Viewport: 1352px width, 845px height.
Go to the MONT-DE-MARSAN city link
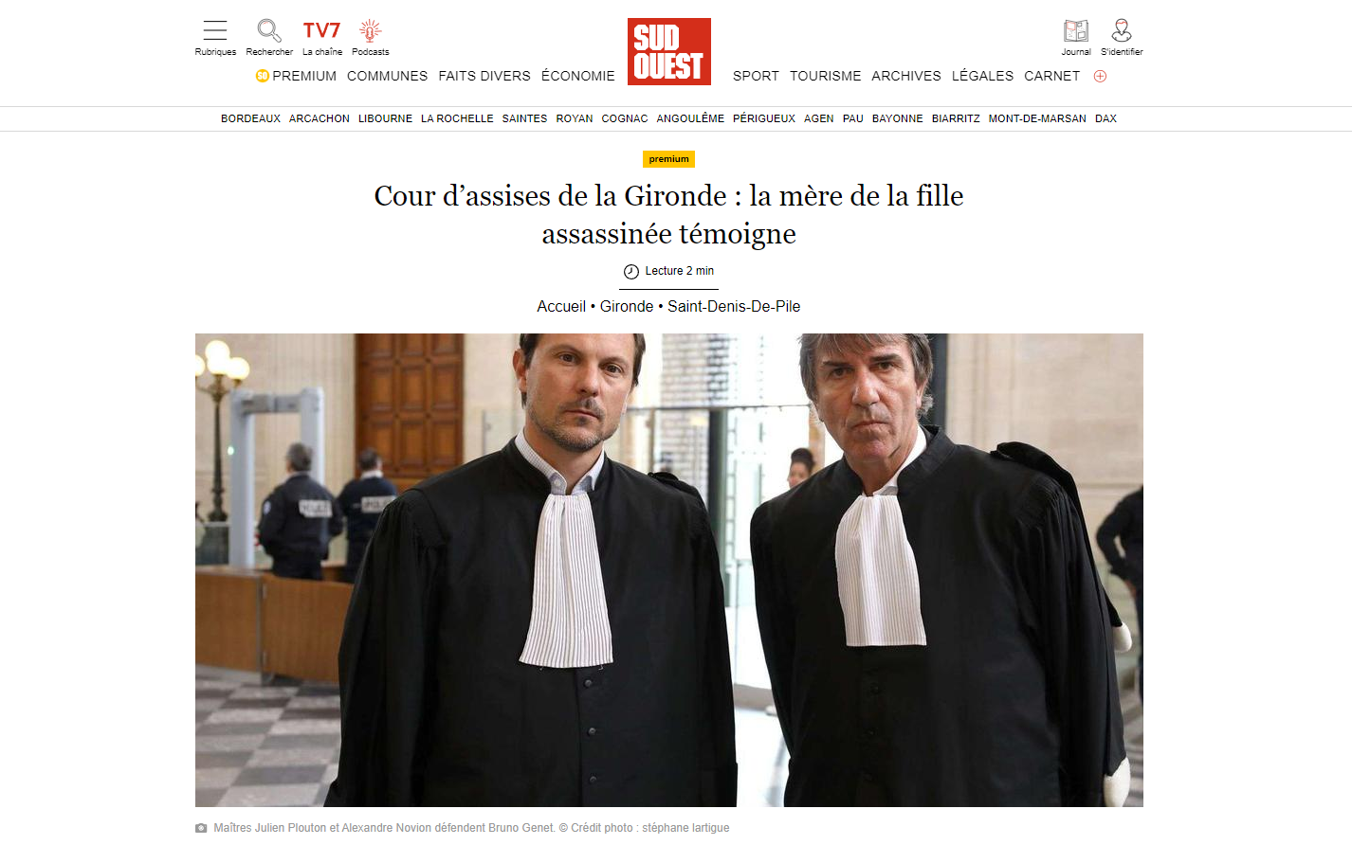pos(1037,118)
